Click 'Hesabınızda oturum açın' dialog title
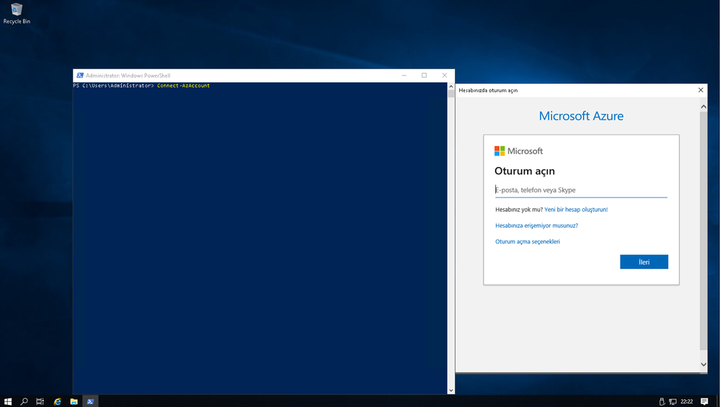Viewport: 720px width, 407px height. pos(488,90)
